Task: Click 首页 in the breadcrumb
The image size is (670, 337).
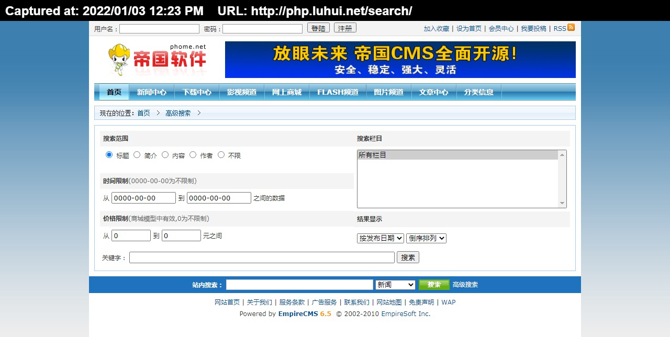Action: [143, 113]
